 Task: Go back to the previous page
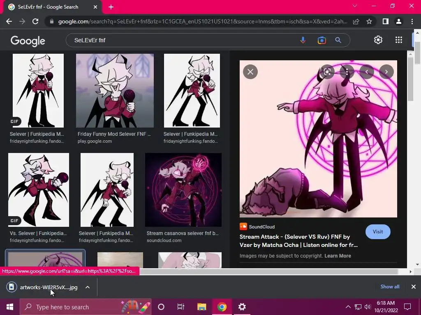pyautogui.click(x=9, y=21)
